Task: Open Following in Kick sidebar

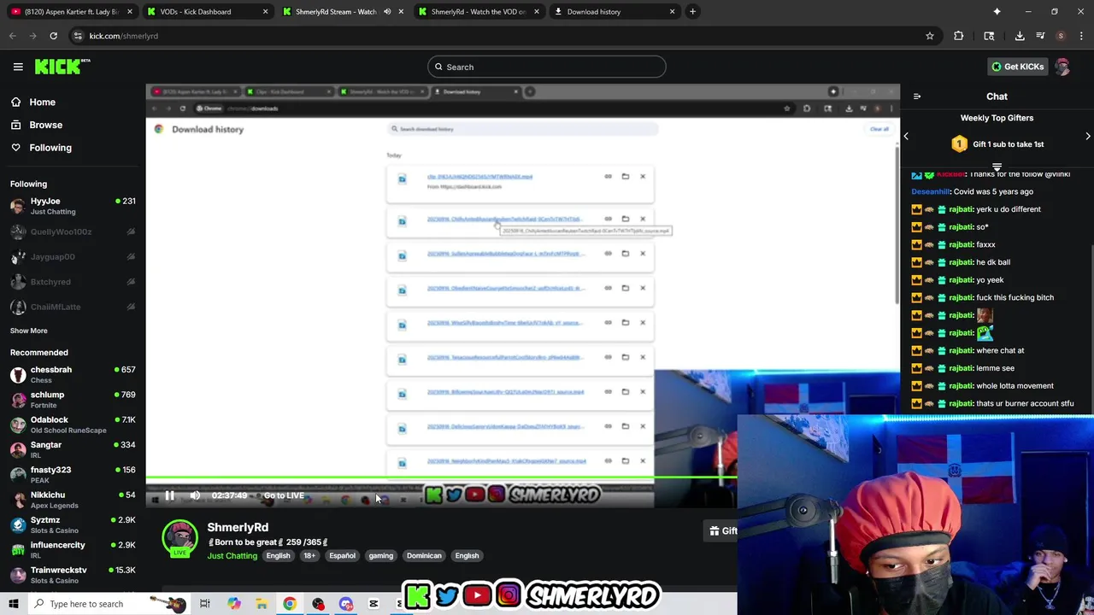Action: click(x=50, y=148)
